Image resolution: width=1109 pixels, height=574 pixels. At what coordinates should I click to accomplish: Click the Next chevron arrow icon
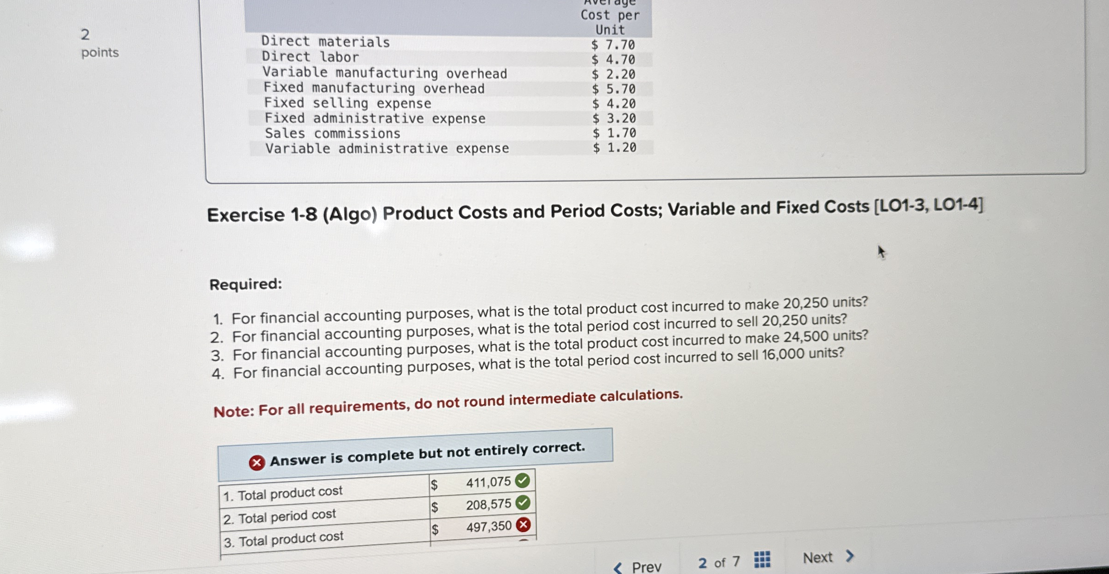click(849, 555)
